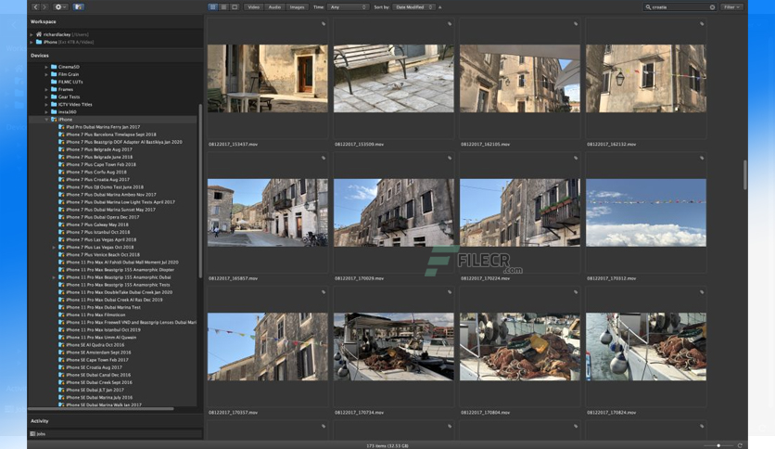Select iPhone SE Croatia Aug 2017 folder
Screen dimensions: 775x449
(x=94, y=367)
